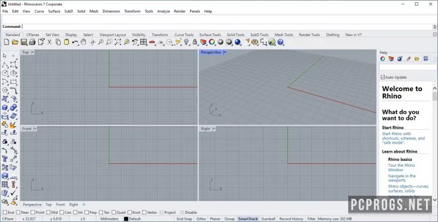Select the Circle tool in the sidebar
The width and height of the screenshot is (438, 222).
[5, 73]
